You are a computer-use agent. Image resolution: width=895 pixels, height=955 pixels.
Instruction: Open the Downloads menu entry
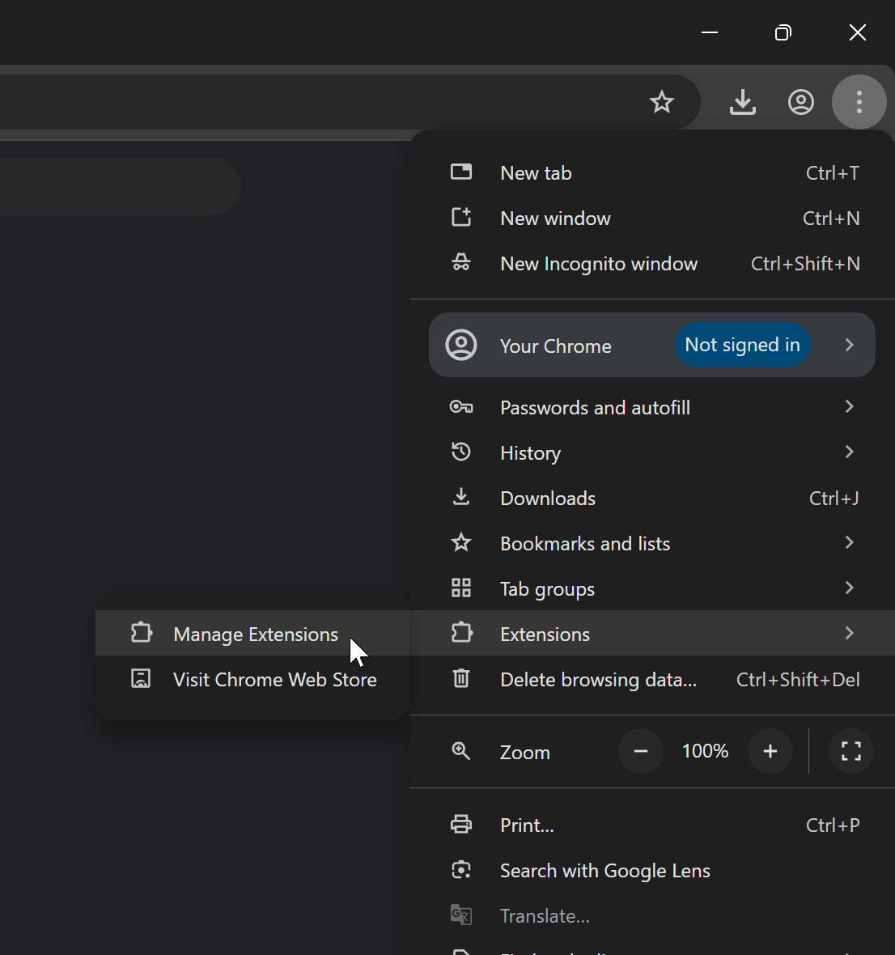coord(548,498)
